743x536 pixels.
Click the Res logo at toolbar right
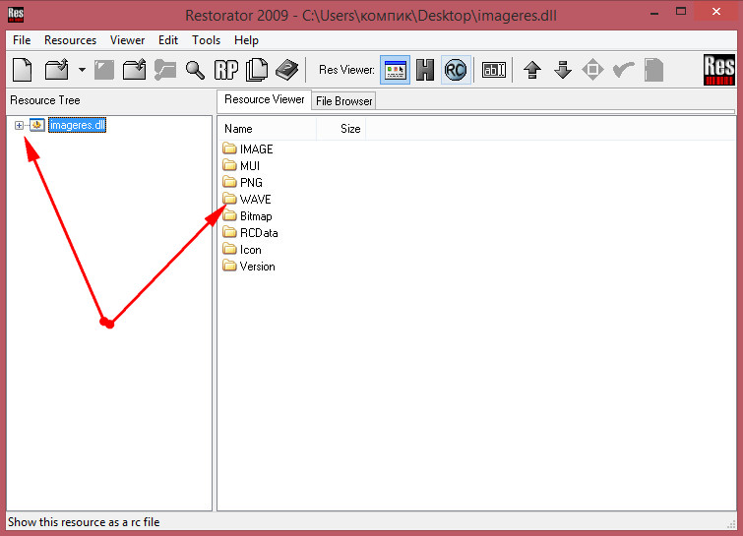pyautogui.click(x=718, y=70)
